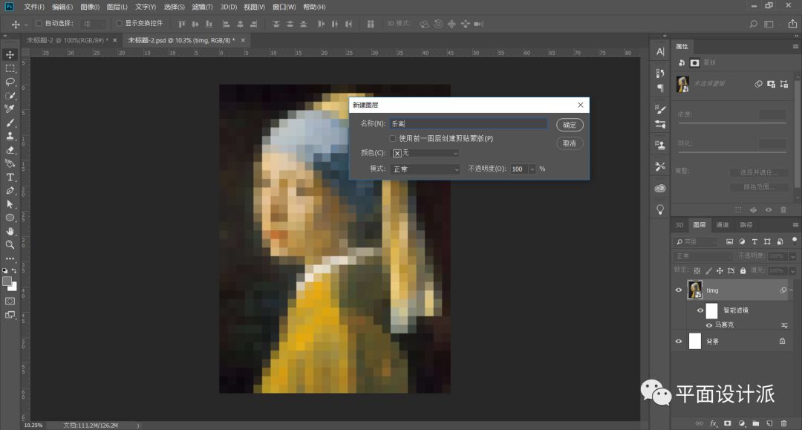Image resolution: width=802 pixels, height=430 pixels.
Task: Open the Mode (模式) dropdown in dialog
Action: (x=426, y=169)
